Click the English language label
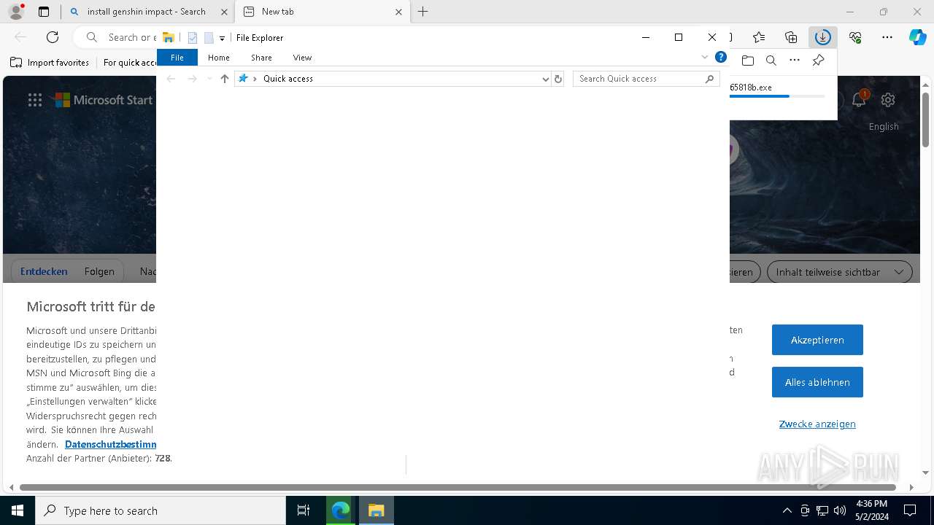 [x=884, y=126]
